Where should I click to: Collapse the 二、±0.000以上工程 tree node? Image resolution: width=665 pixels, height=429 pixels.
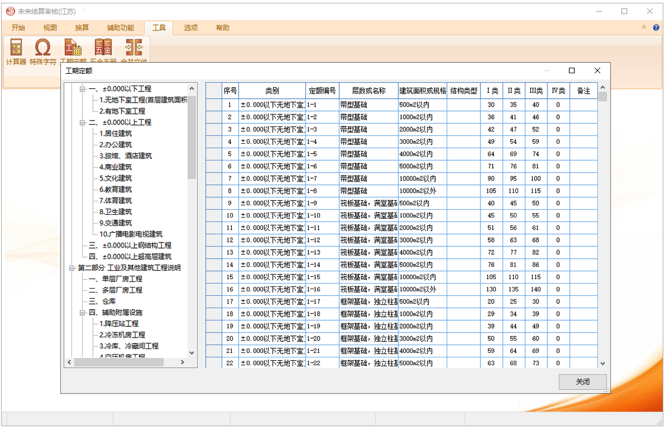coord(82,122)
